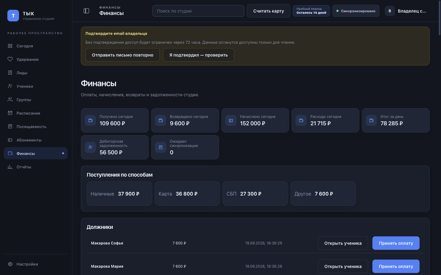Open the Ученики section
This screenshot has width=441, height=275.
point(36,86)
